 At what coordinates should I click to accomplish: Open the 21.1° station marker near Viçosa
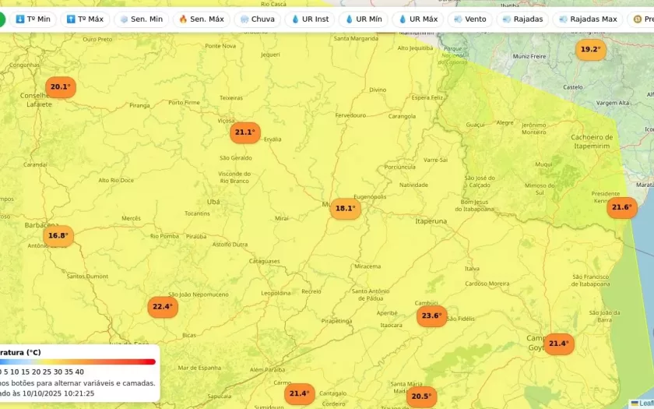tap(244, 132)
